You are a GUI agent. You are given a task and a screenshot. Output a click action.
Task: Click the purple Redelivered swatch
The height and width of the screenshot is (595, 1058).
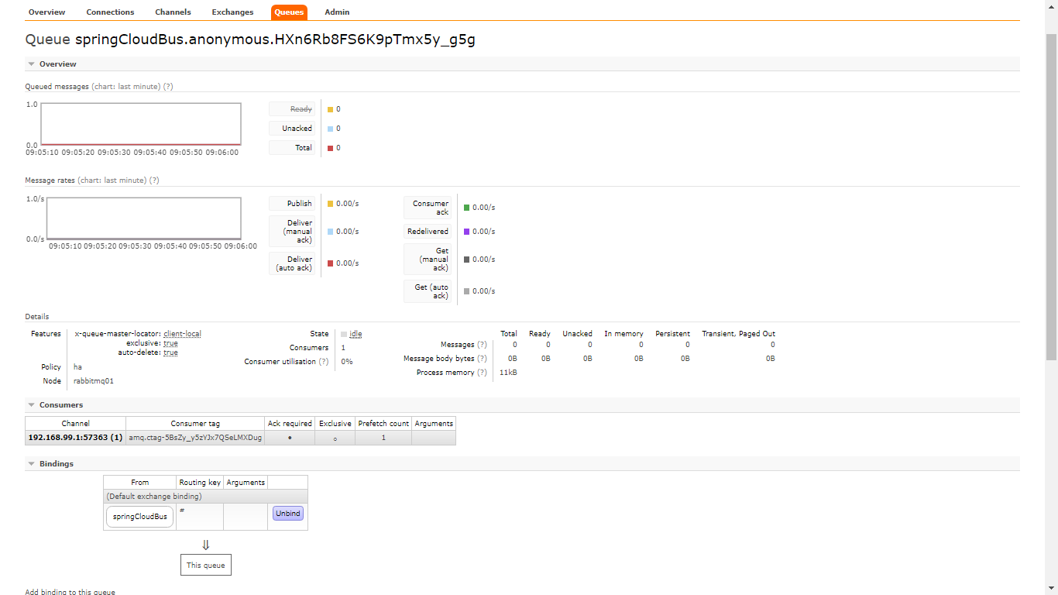[x=466, y=232]
